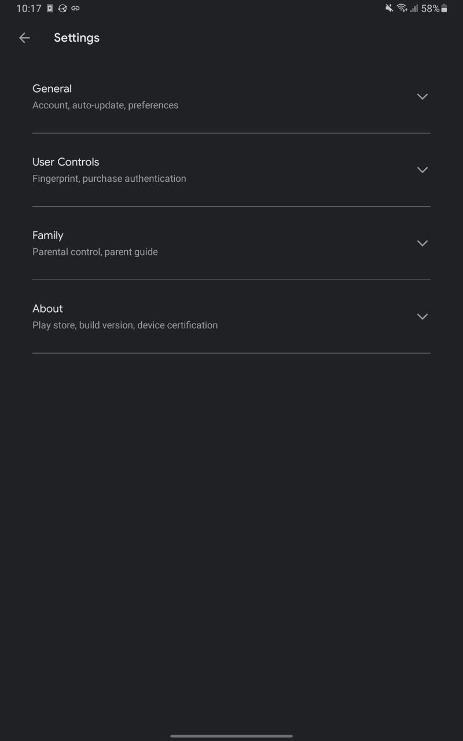Tap the bottom navigation gesture handle
This screenshot has height=741, width=463.
coord(231,736)
